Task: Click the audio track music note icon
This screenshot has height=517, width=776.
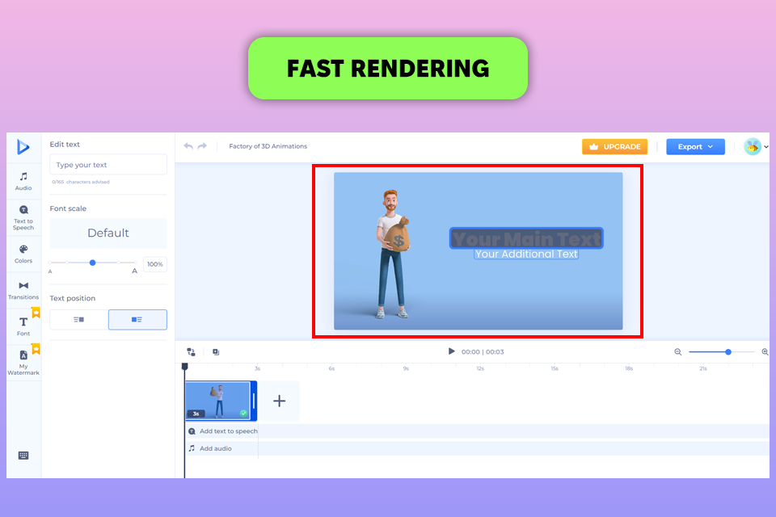Action: point(192,448)
